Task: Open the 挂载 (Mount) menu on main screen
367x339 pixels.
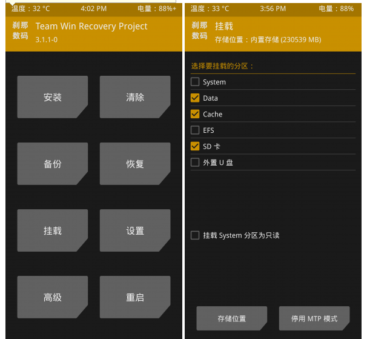Action: [53, 230]
